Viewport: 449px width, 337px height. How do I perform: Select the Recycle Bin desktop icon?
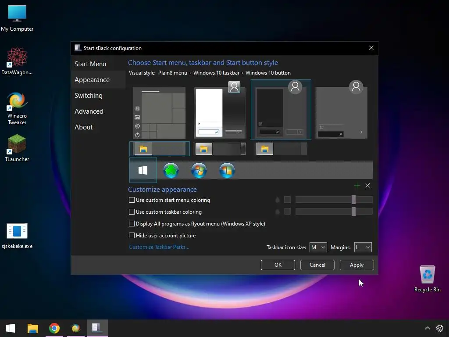pyautogui.click(x=427, y=278)
